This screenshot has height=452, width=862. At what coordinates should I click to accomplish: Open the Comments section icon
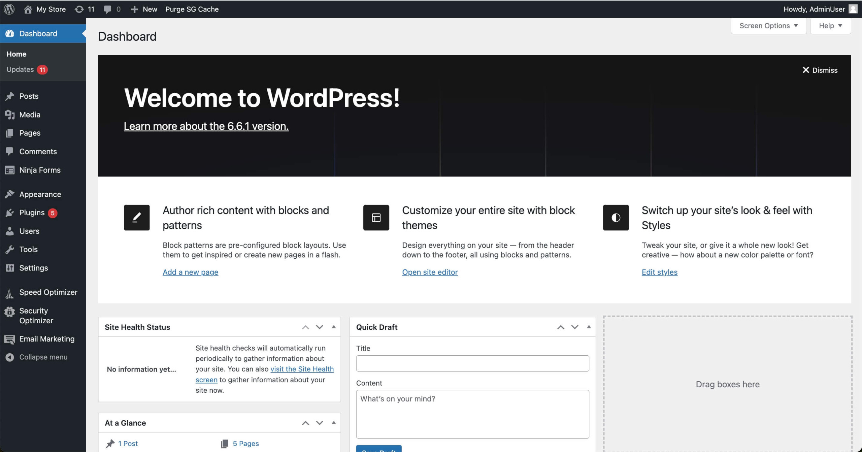coord(10,151)
